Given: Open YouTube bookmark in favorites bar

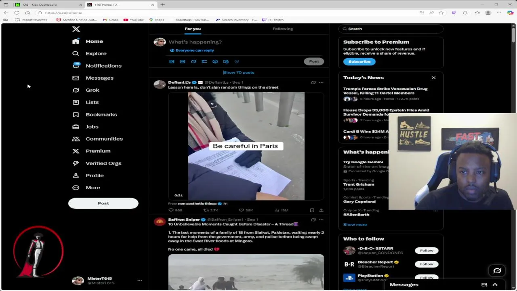Looking at the screenshot, I should [x=134, y=19].
